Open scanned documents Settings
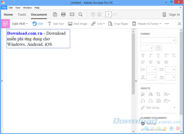Viewport: 184px width, 134px height. [149, 124]
